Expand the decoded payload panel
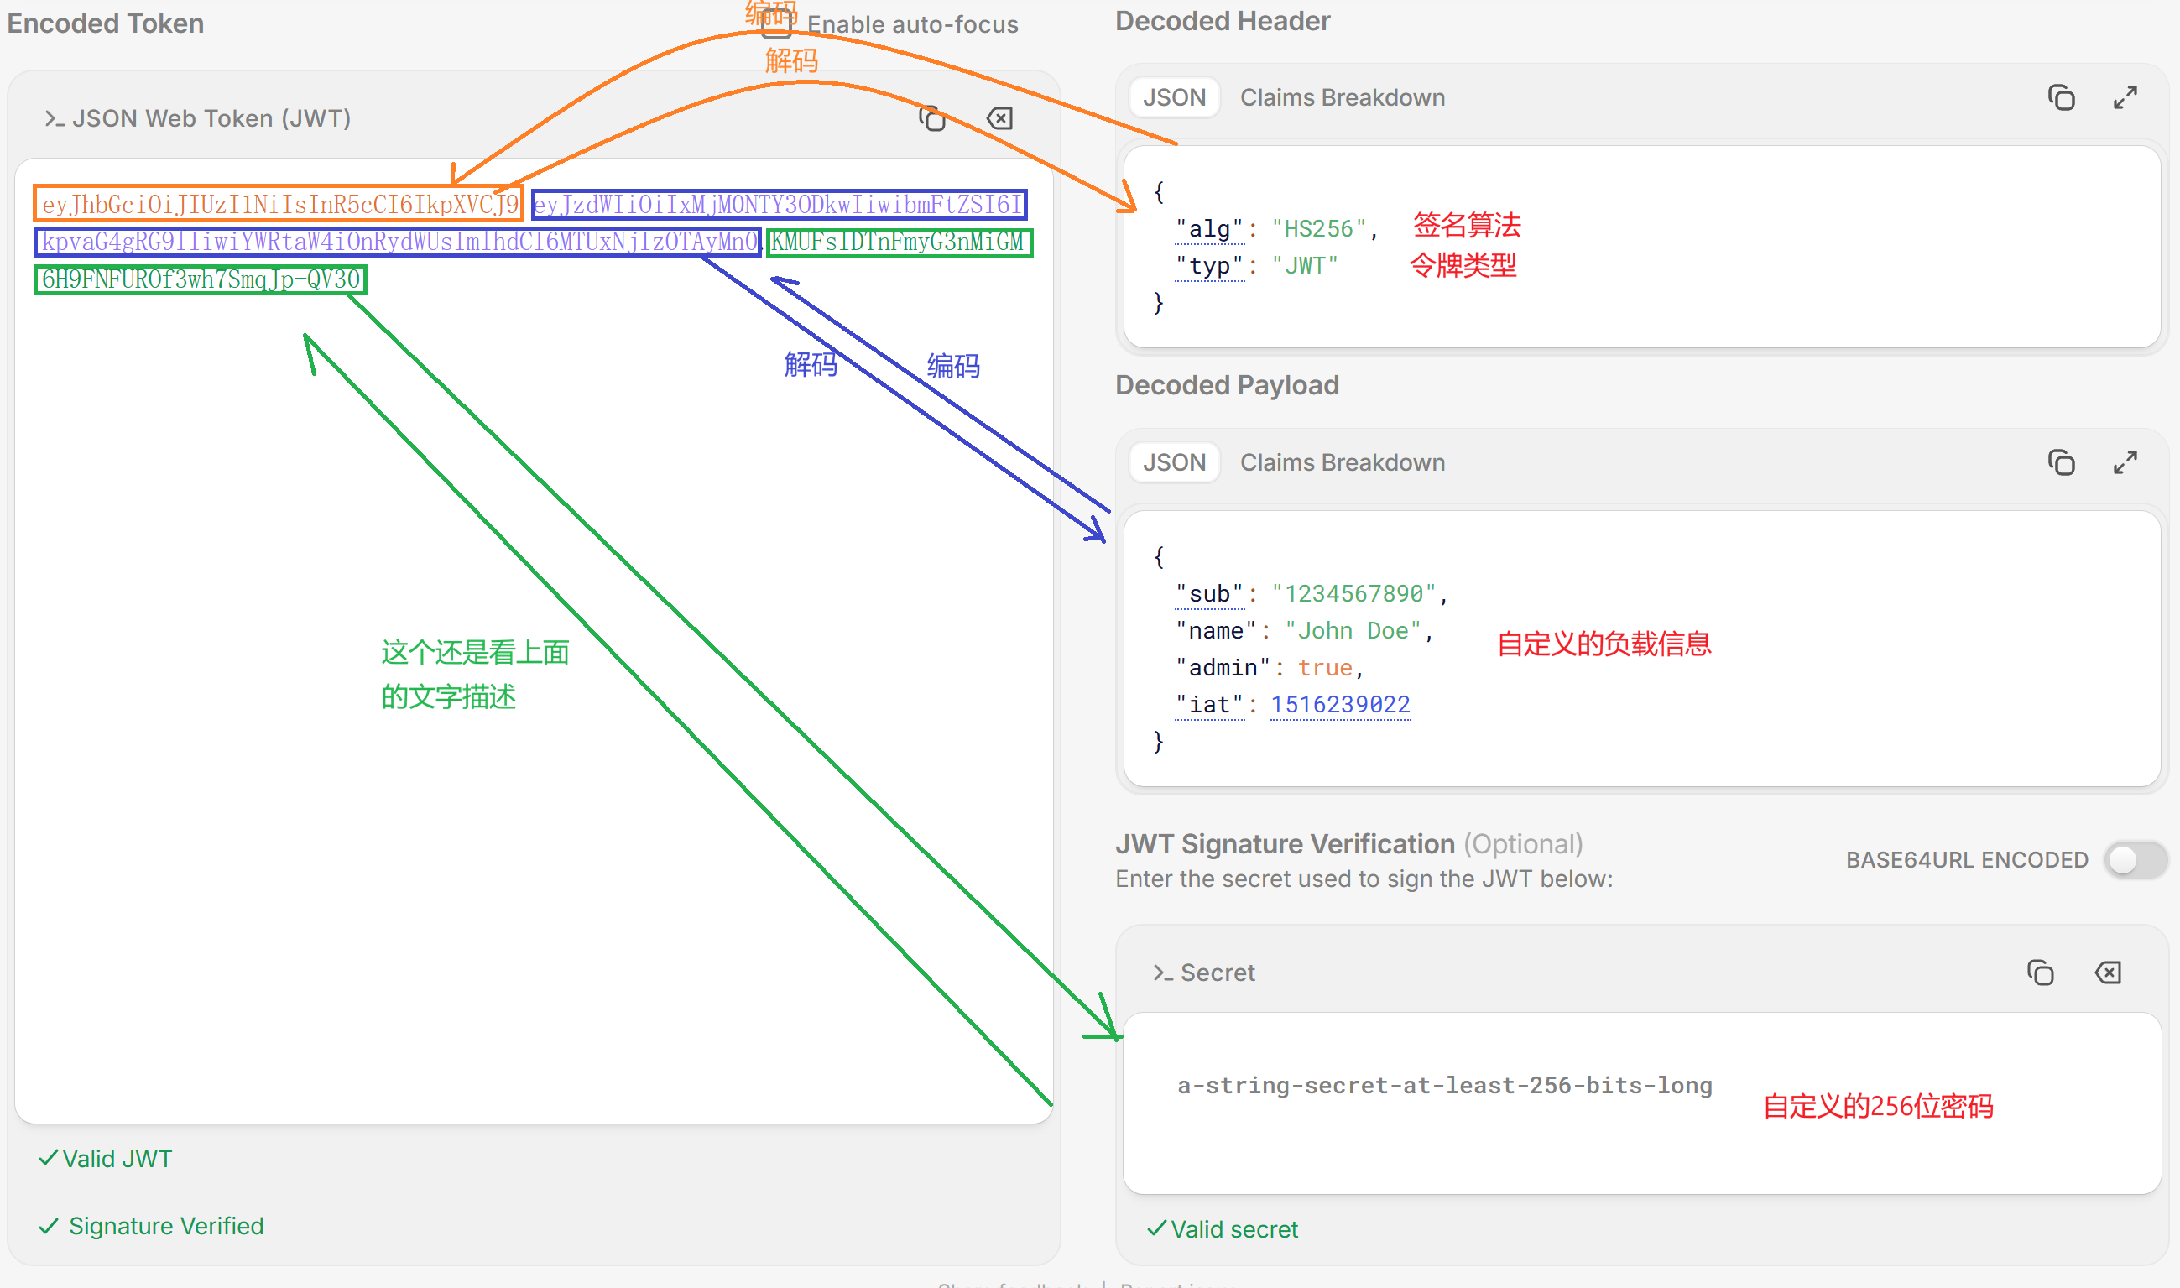This screenshot has height=1288, width=2180. [2125, 462]
